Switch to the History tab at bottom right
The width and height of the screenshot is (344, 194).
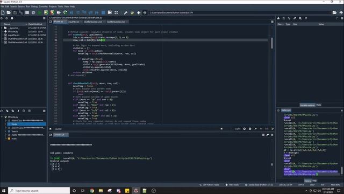tap(308, 181)
